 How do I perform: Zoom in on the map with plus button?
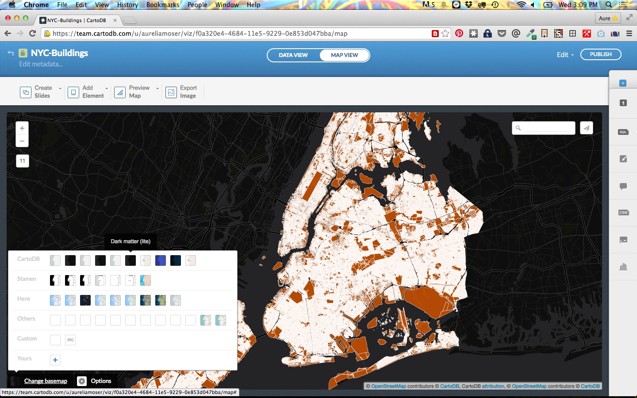click(x=22, y=128)
